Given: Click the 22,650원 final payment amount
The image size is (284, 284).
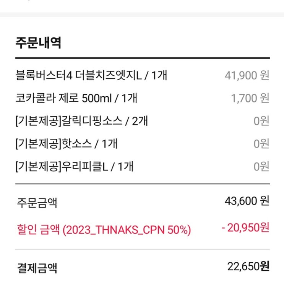Looking at the screenshot, I should click(x=247, y=266).
